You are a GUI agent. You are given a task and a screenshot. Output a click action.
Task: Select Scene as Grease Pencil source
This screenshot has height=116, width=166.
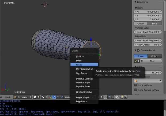coord(141,56)
